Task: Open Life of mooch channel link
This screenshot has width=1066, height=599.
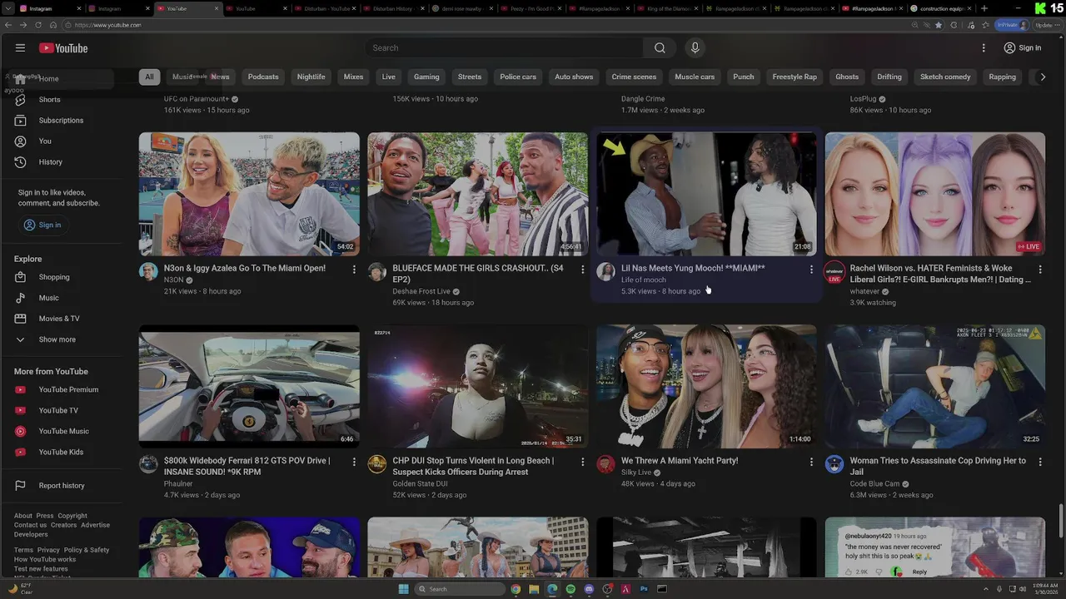Action: coord(644,280)
